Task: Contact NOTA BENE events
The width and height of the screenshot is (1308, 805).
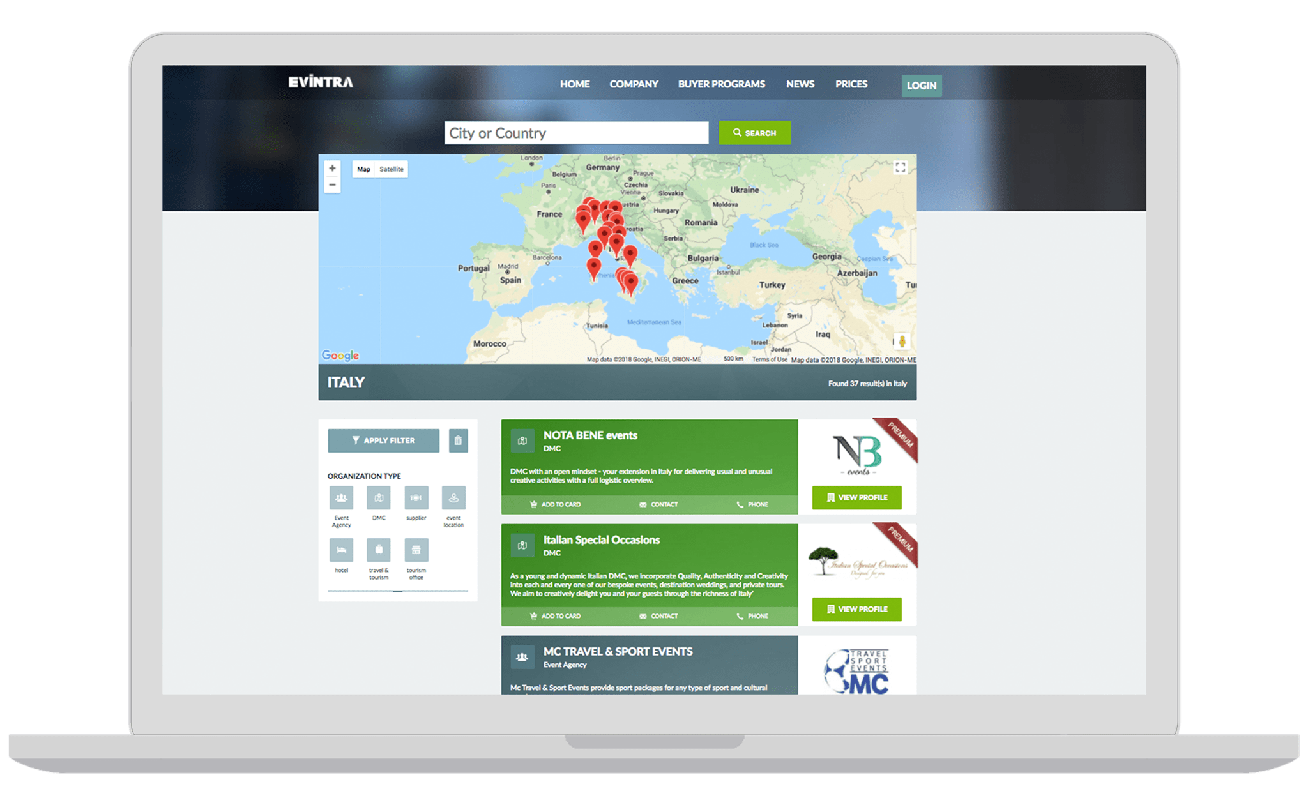Action: 658,504
